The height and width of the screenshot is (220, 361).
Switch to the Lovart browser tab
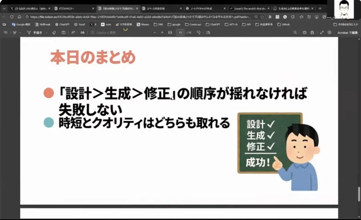coord(247,8)
